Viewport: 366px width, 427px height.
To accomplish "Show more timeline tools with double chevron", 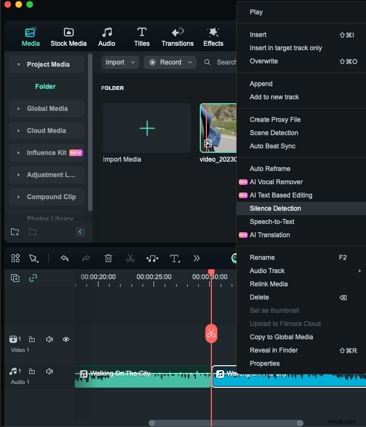I will pyautogui.click(x=196, y=258).
